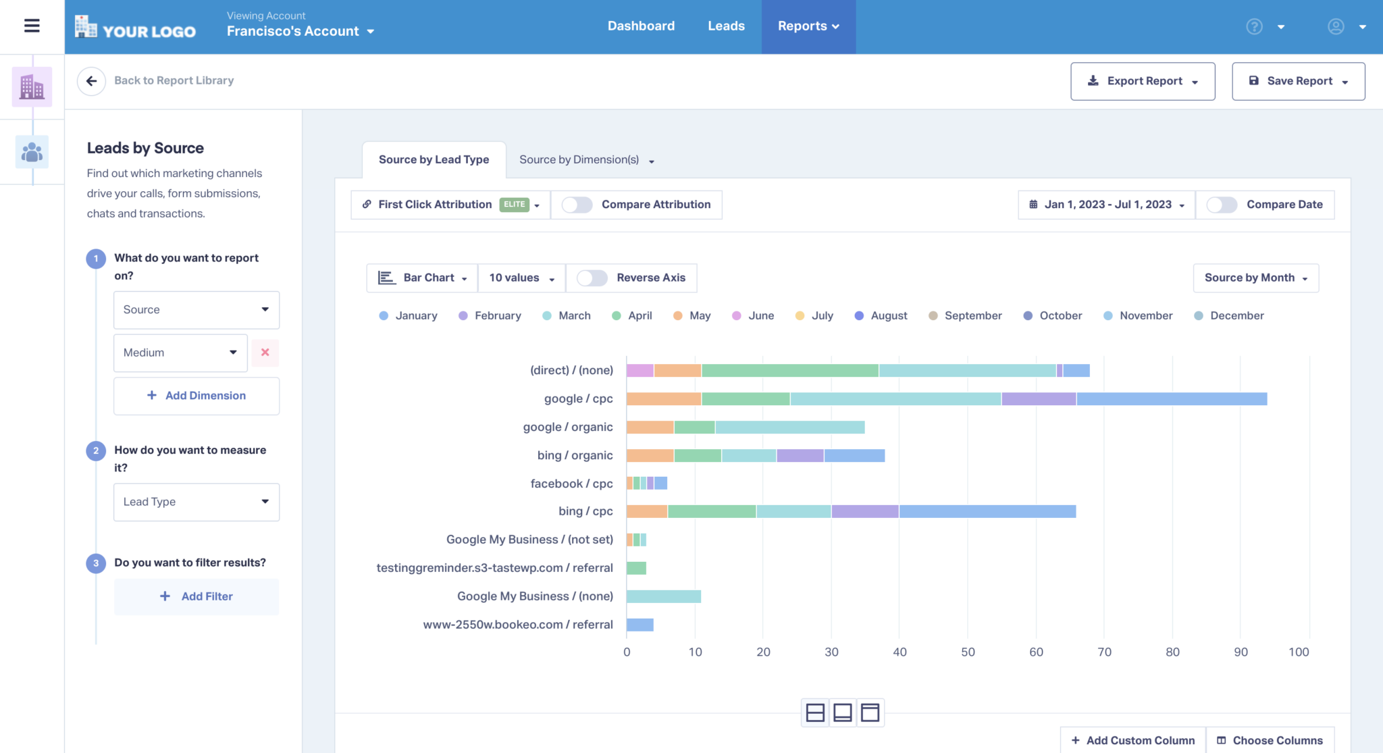Click the user profile icon in the header
This screenshot has height=753, width=1383.
pos(1336,27)
